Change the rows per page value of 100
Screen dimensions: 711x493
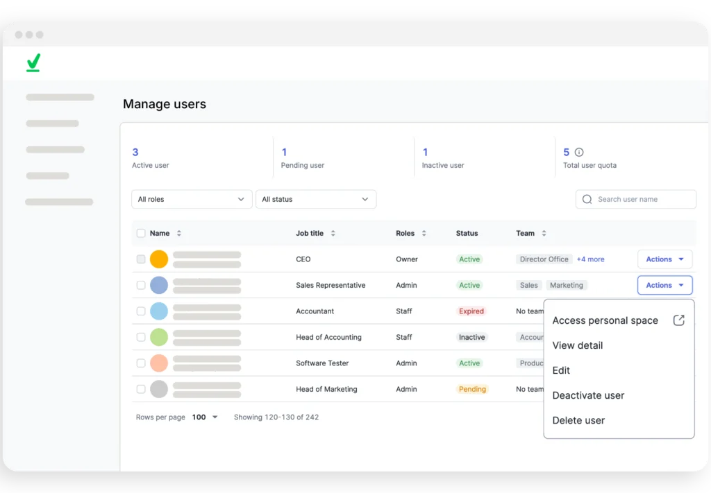(x=205, y=417)
